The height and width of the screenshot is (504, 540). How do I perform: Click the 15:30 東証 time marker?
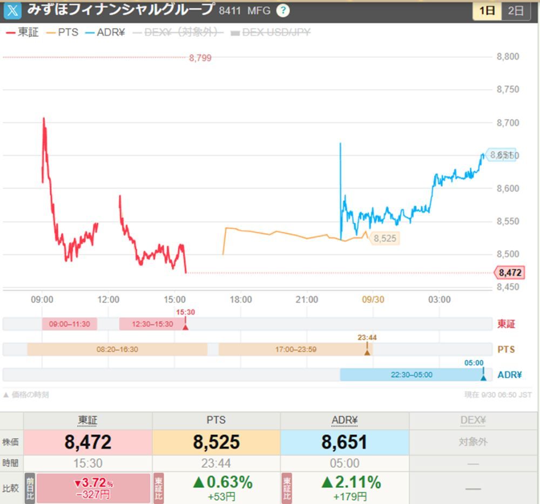click(185, 321)
